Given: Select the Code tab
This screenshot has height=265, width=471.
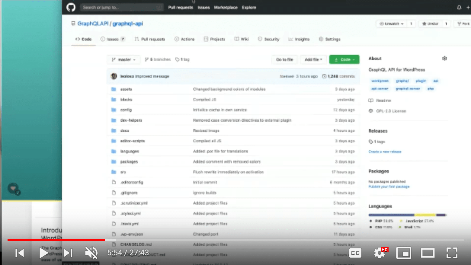Looking at the screenshot, I should [83, 39].
